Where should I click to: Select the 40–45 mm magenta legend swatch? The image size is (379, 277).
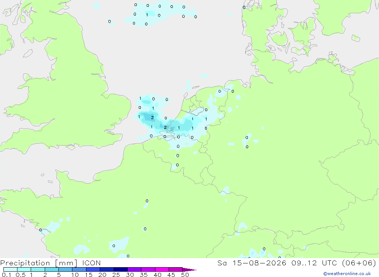[162, 269]
